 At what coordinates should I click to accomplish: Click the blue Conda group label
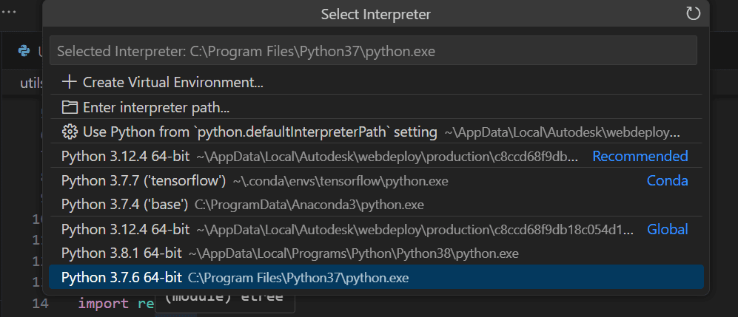[667, 181]
